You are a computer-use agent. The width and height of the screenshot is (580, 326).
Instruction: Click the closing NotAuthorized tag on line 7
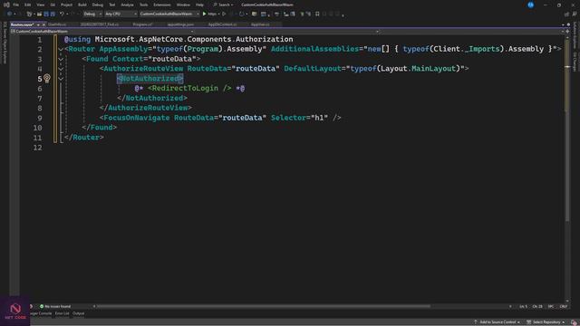[152, 98]
